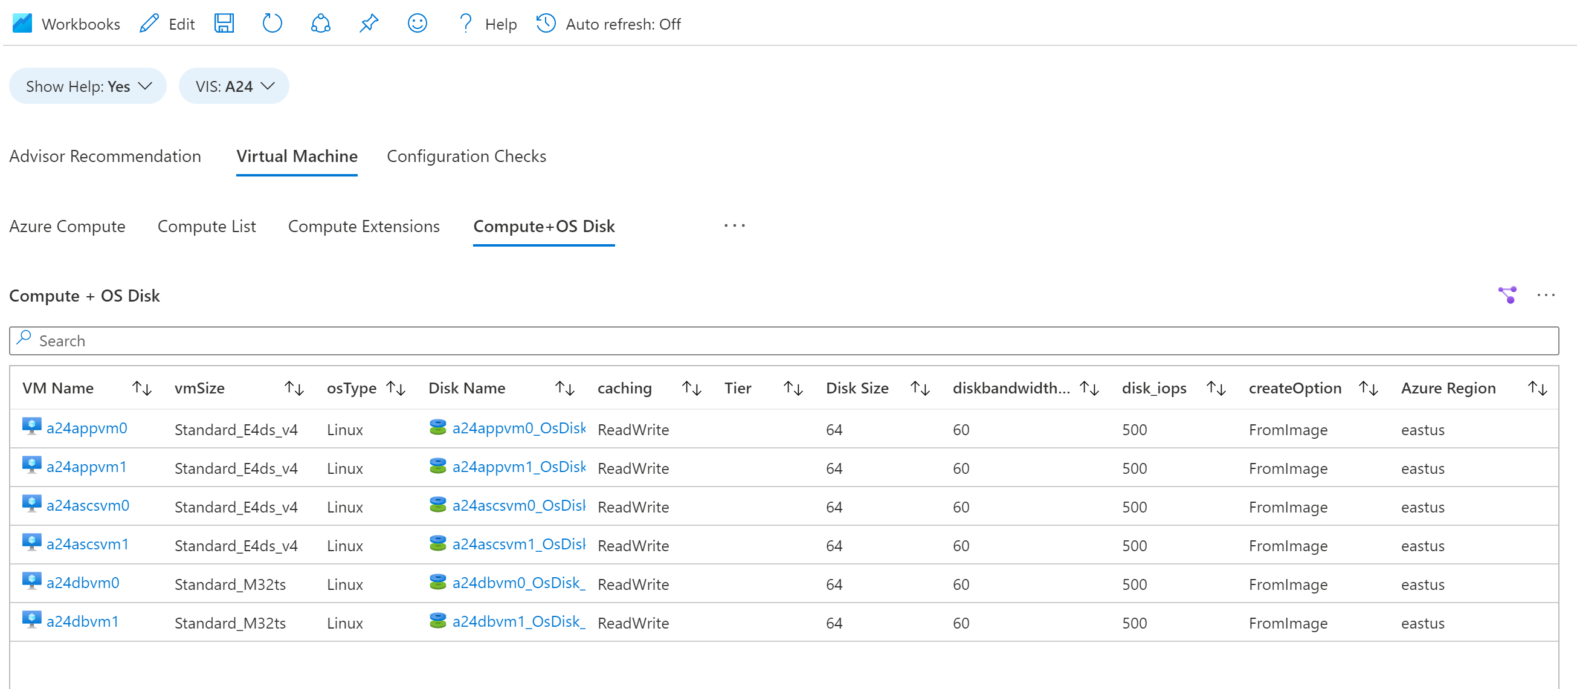1577x689 pixels.
Task: Click the Pin icon in toolbar
Action: click(369, 24)
